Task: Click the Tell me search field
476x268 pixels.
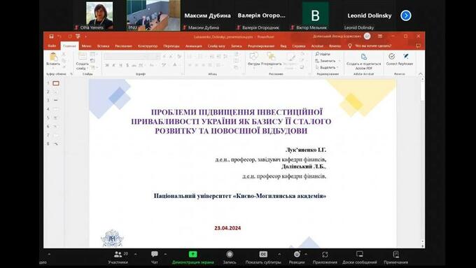Action: [373, 45]
